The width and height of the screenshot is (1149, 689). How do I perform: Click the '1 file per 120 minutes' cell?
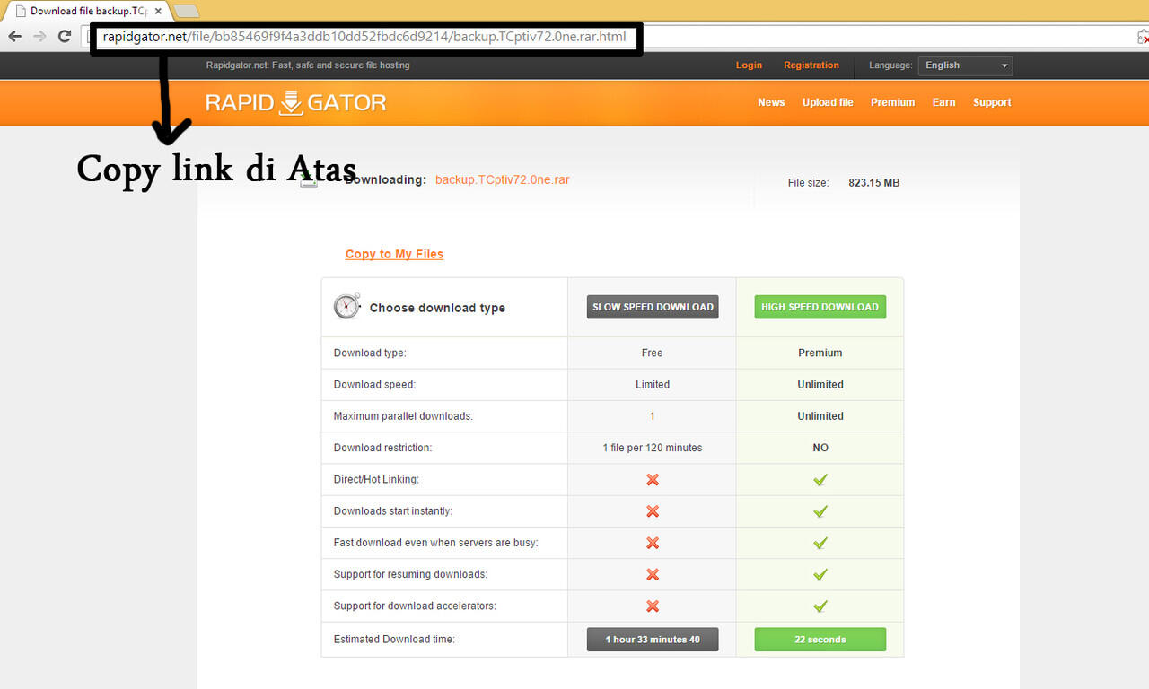click(x=653, y=448)
